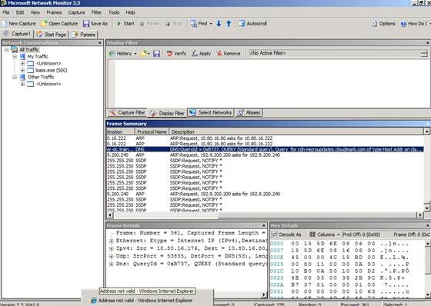
Task: Open the View menu
Action: (x=35, y=12)
